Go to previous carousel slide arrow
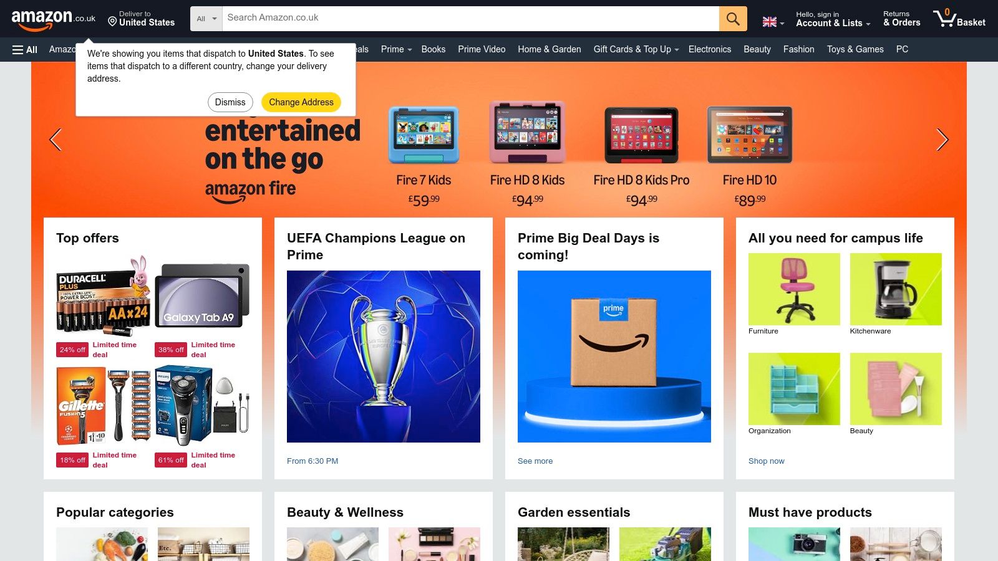 click(56, 140)
